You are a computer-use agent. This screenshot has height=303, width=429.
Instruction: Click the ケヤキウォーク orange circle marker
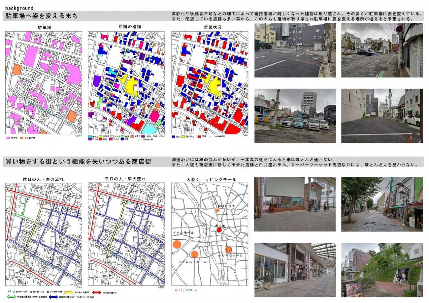tap(228, 250)
